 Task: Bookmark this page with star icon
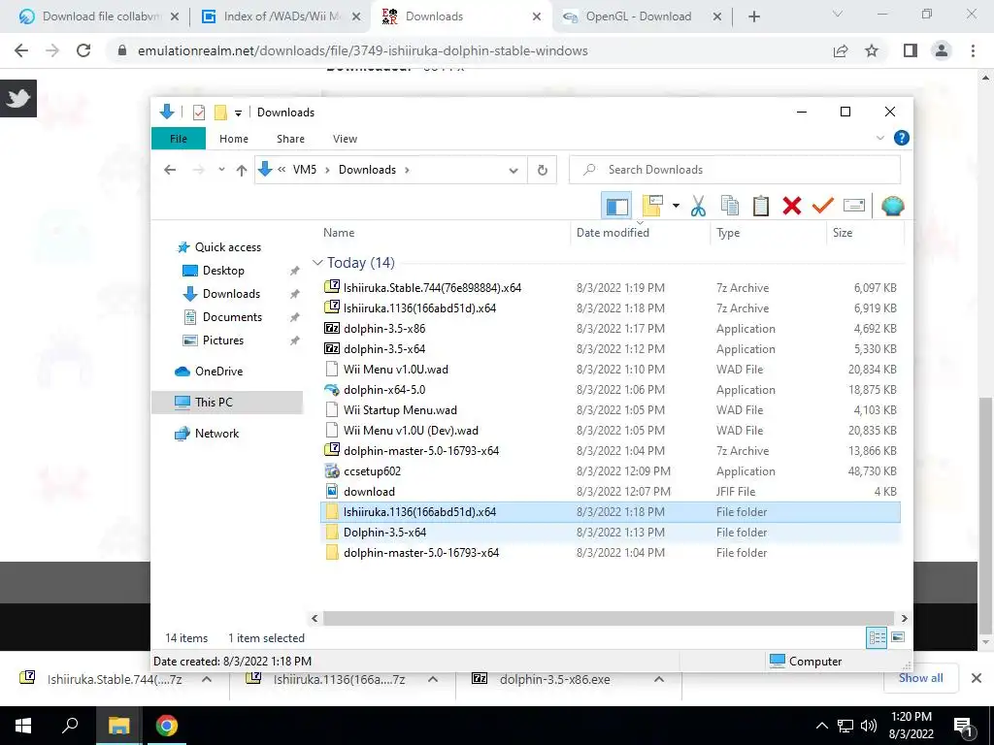872,50
